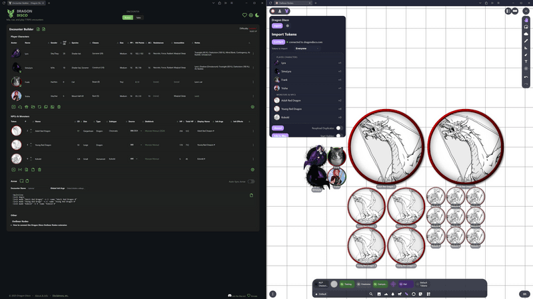Click the trash icon below Player Characters

click(x=59, y=107)
